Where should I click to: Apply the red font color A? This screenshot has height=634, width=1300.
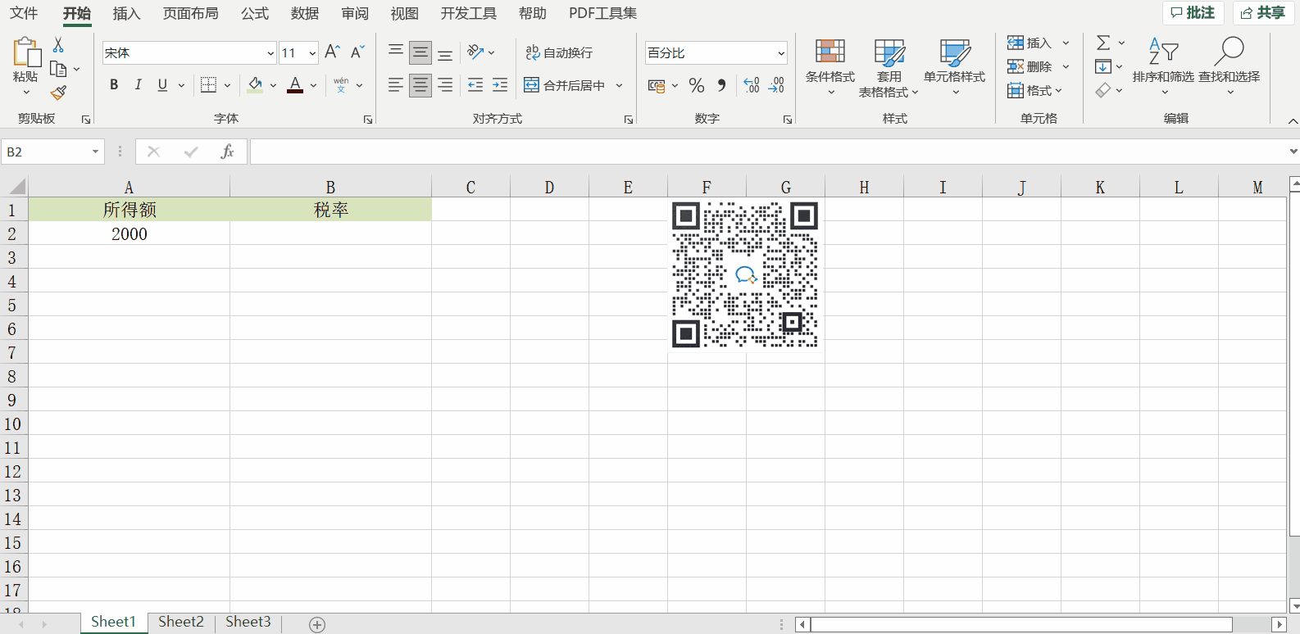(x=295, y=85)
